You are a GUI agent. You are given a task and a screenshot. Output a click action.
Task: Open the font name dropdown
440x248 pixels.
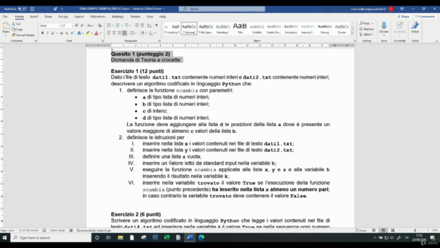[60, 25]
